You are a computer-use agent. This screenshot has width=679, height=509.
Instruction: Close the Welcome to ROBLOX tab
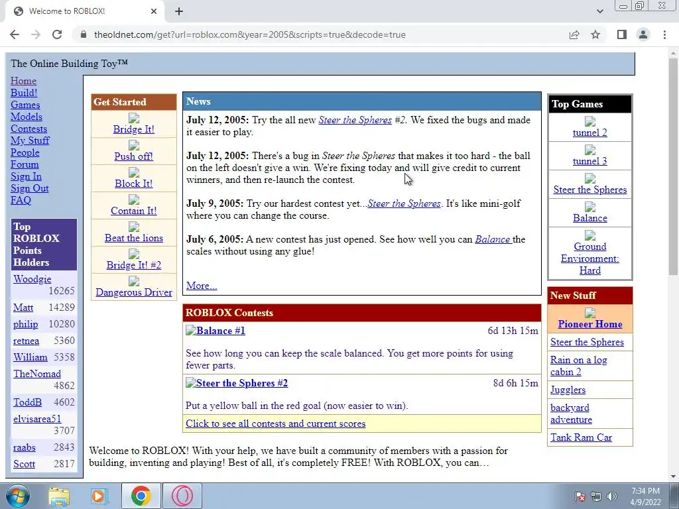coord(154,11)
